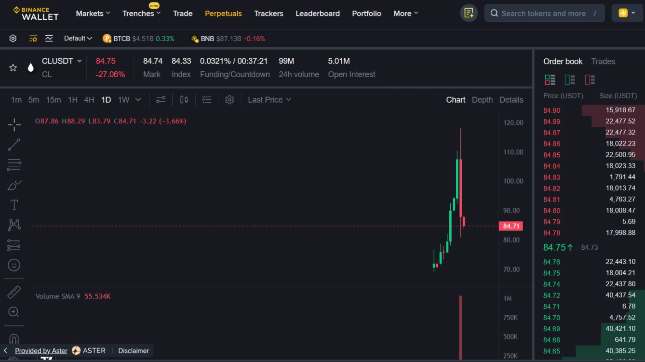645x362 pixels.
Task: Select the 1W timeframe
Action: tap(124, 99)
